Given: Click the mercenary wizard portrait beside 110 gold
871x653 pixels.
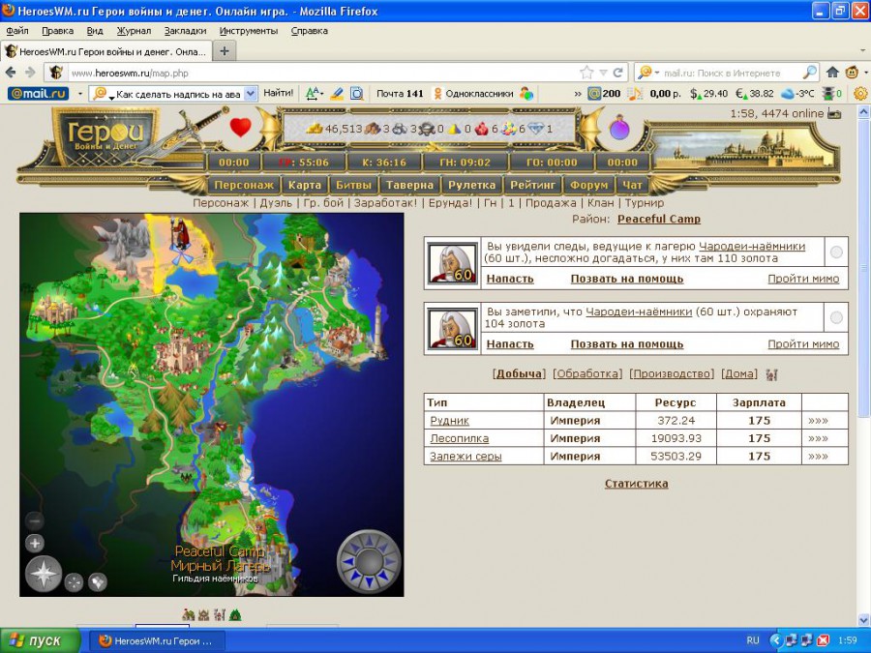Looking at the screenshot, I should 453,262.
